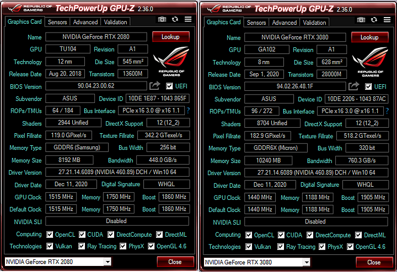Click the Shaders value 8704 Unified
This screenshot has width=397, height=272.
coord(272,123)
